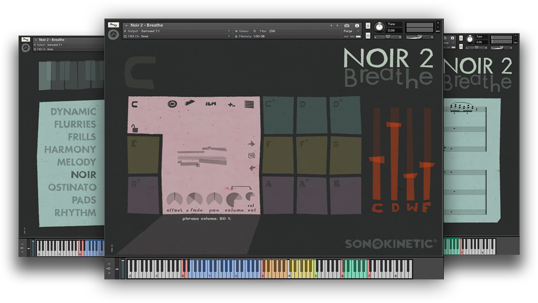538x303 pixels.
Task: Click the stacked lines icon in pink panel
Action: point(249,104)
